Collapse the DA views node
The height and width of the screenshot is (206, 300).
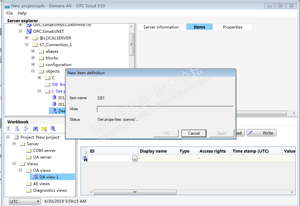pos(21,170)
